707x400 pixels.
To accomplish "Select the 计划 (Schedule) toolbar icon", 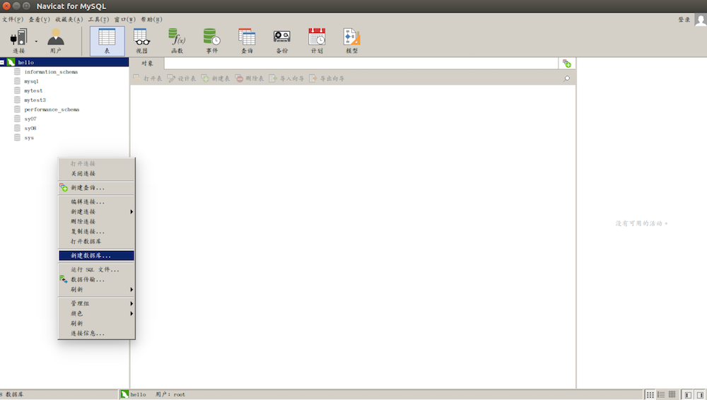I will click(x=317, y=41).
